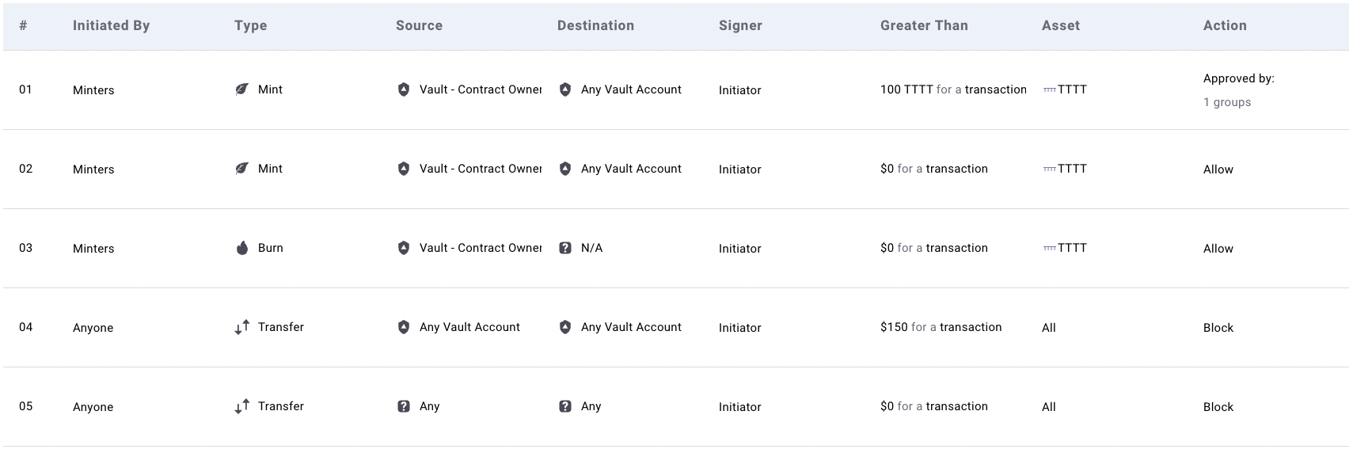Click the Allow action of rule 03

click(x=1218, y=249)
